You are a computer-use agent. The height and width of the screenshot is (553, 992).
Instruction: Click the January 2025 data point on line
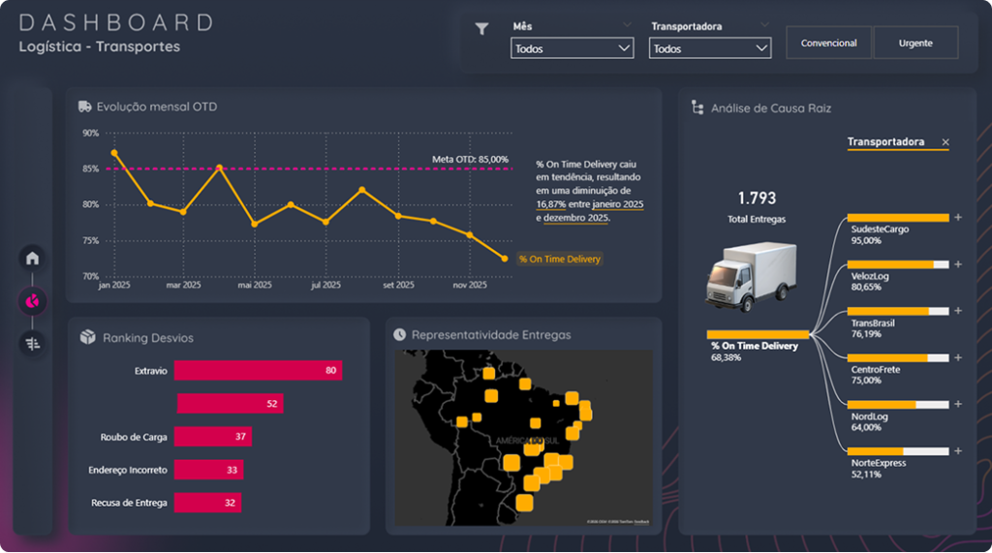tap(114, 153)
